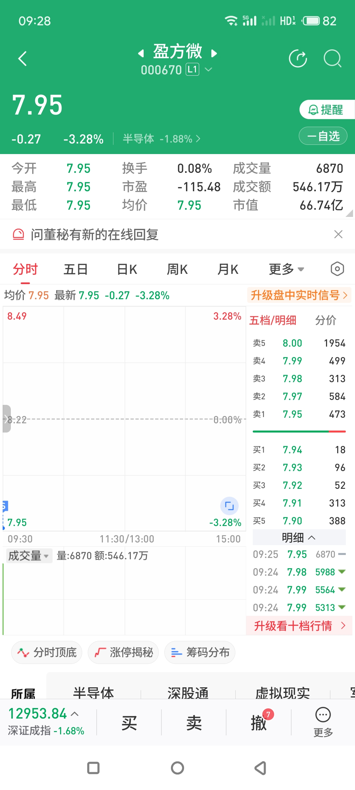Tap 卖 to sell the stock

click(x=194, y=723)
